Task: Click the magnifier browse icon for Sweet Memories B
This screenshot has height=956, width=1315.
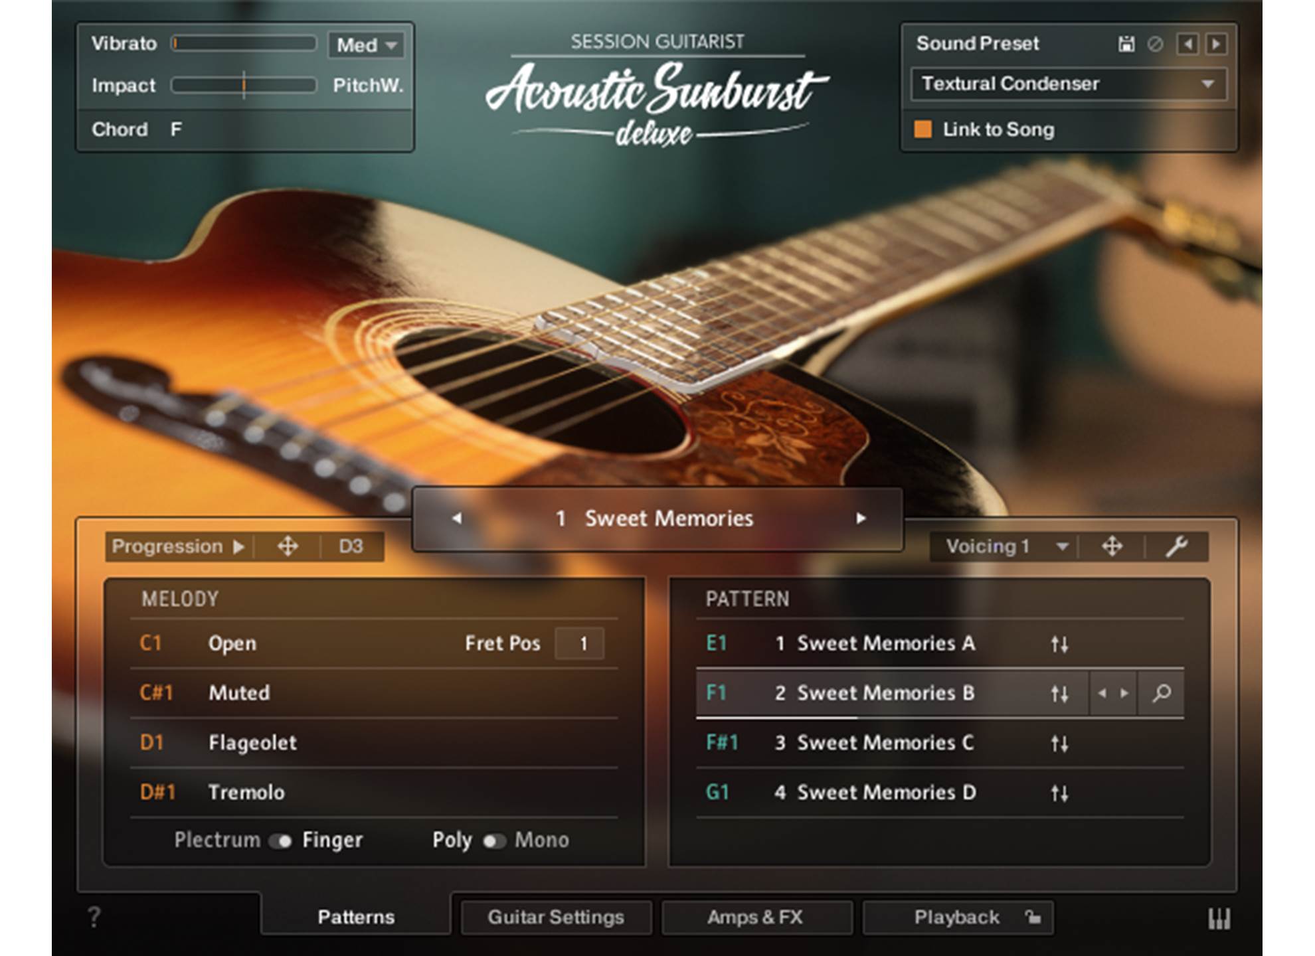Action: pos(1161,693)
